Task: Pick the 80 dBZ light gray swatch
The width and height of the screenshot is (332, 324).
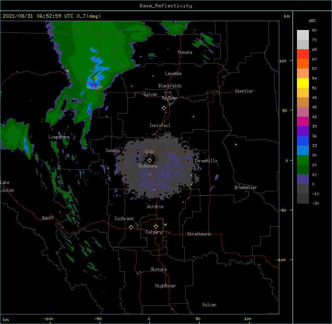Action: (303, 35)
